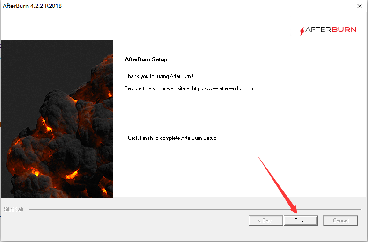Click 'Click Finish to complete AfterBurn Setup.' text
The height and width of the screenshot is (242, 368).
[x=172, y=138]
